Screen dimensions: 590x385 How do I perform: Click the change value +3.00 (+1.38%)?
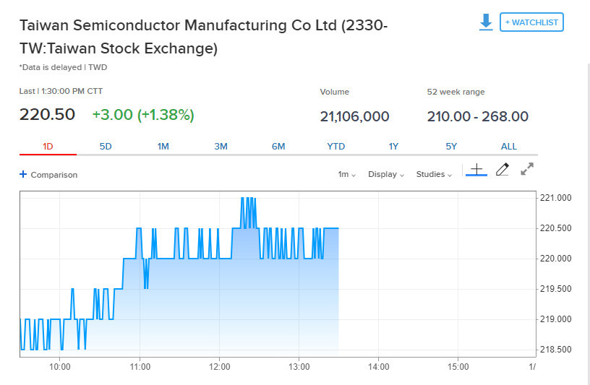coord(143,115)
